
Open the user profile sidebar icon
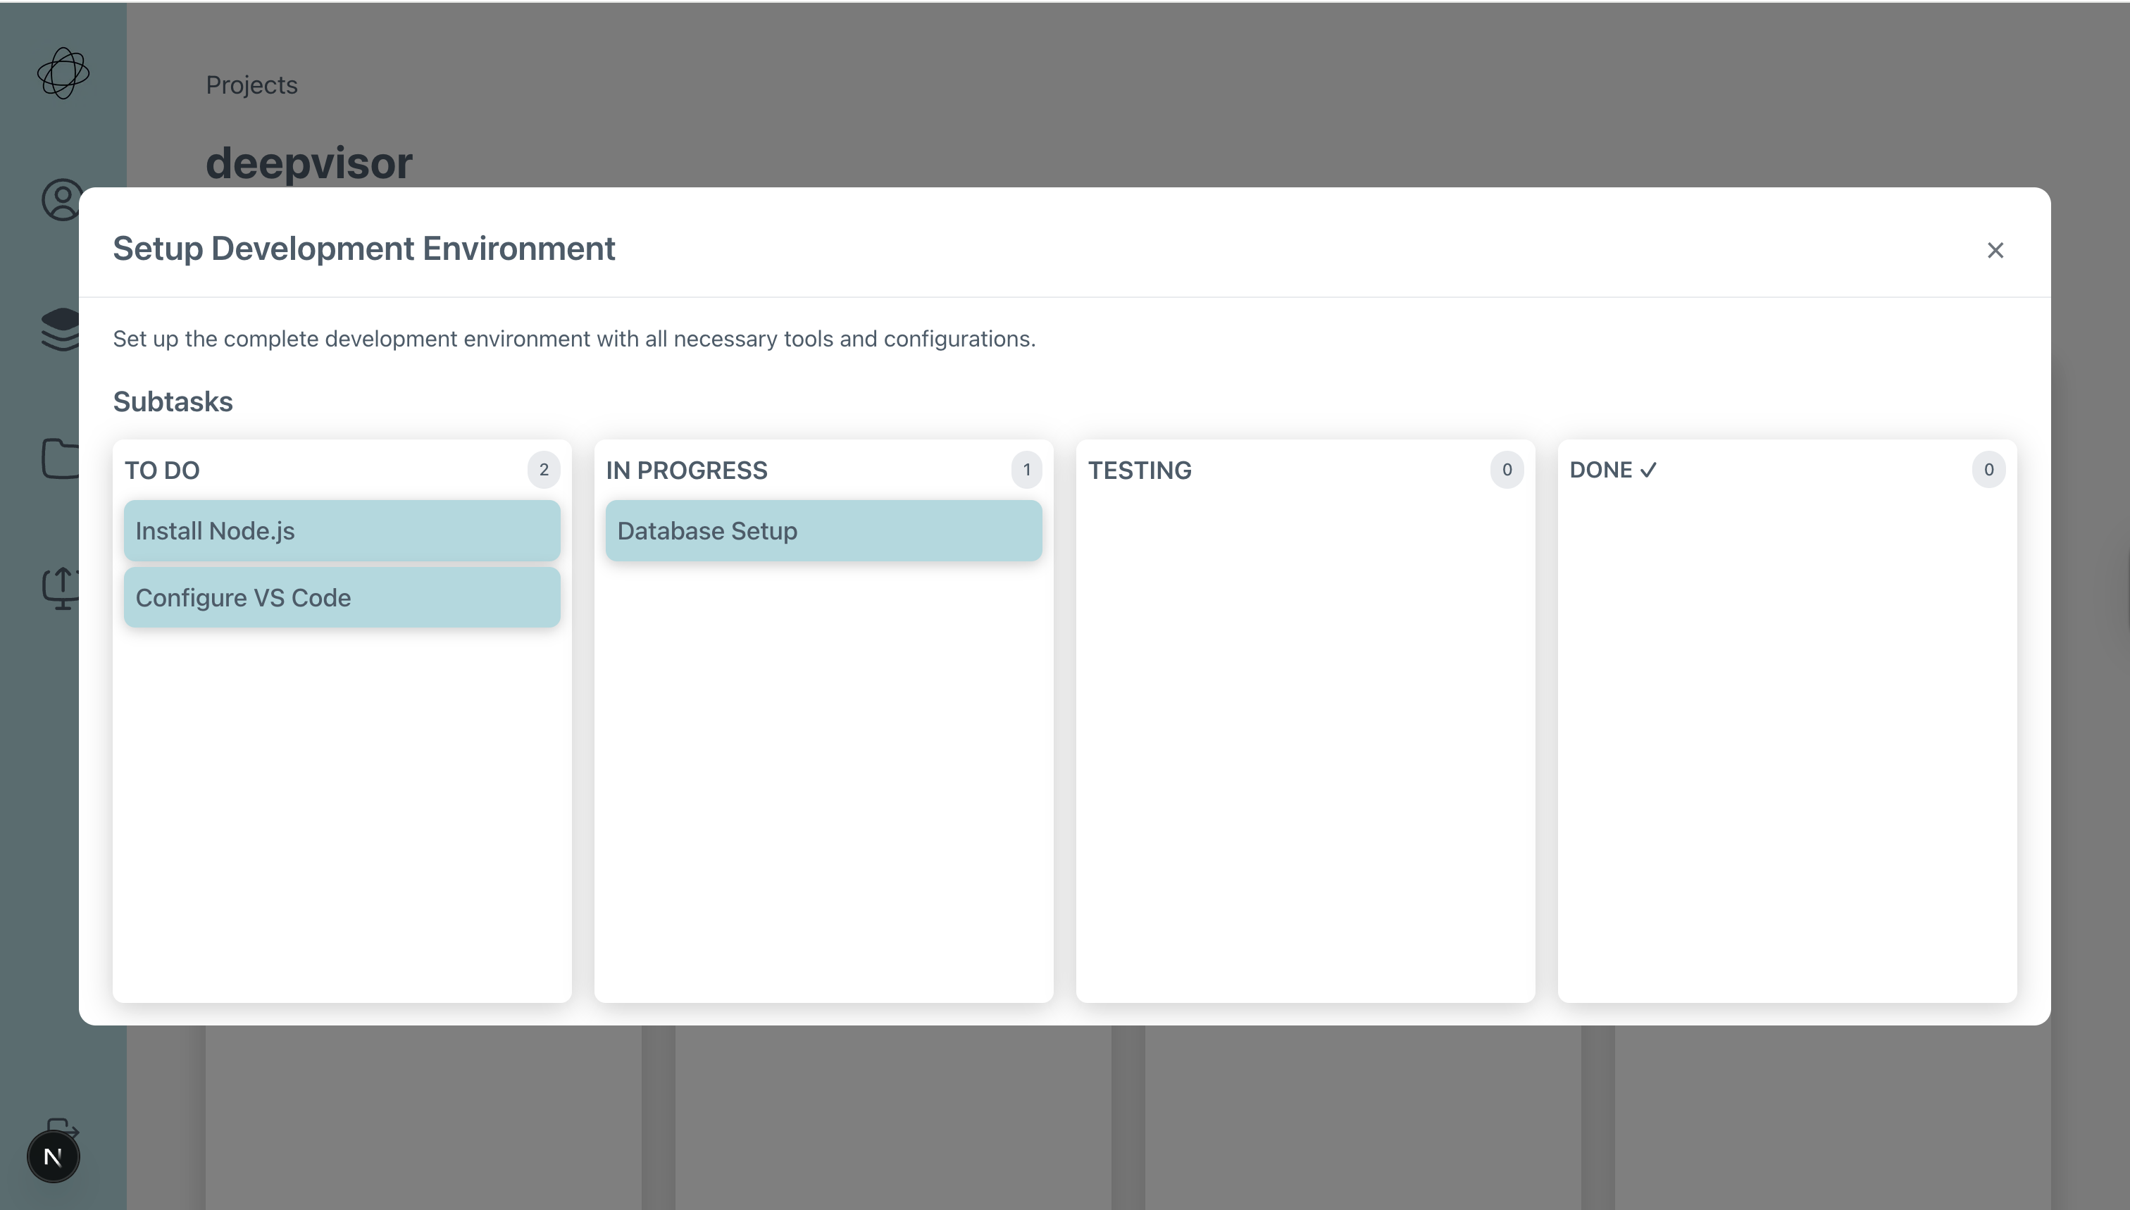pyautogui.click(x=61, y=199)
